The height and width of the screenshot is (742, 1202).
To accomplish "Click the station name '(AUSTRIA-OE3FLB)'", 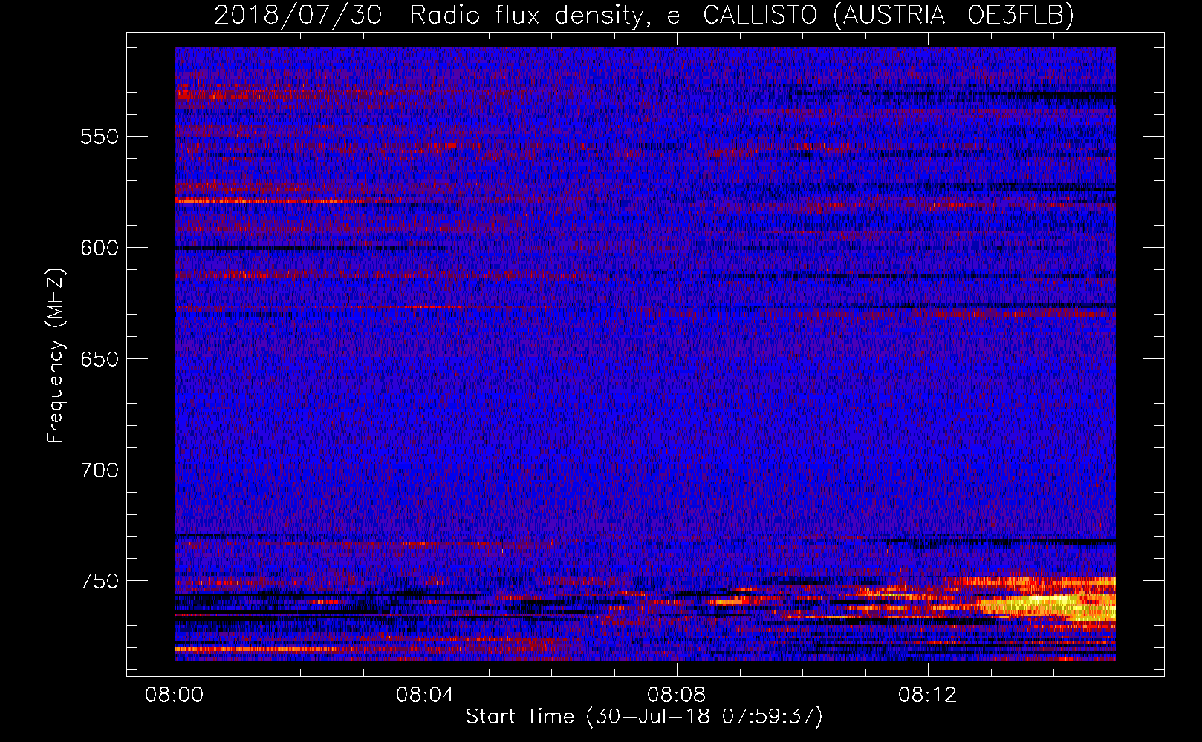I will coord(954,15).
